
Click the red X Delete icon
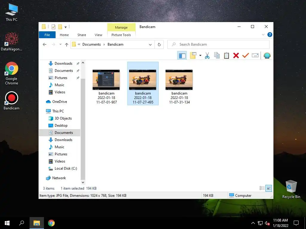click(236, 56)
